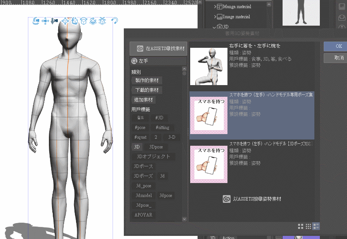This screenshot has height=239, width=347.
Task: Toggle the 3Dポース user tag
Action: tap(143, 166)
